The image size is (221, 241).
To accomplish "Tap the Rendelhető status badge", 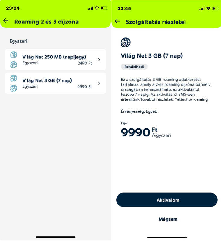I will (134, 67).
